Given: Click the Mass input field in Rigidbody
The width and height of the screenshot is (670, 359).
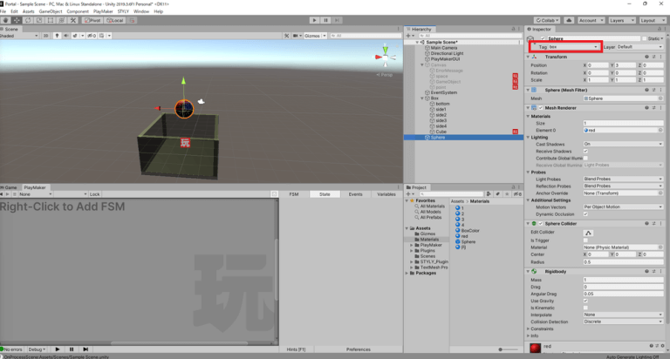Looking at the screenshot, I should (622, 280).
